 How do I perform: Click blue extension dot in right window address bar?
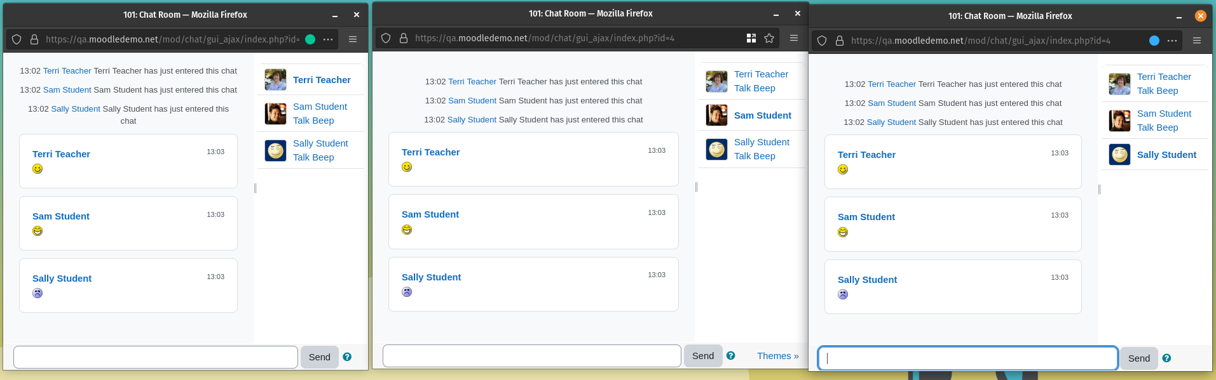pyautogui.click(x=1154, y=41)
